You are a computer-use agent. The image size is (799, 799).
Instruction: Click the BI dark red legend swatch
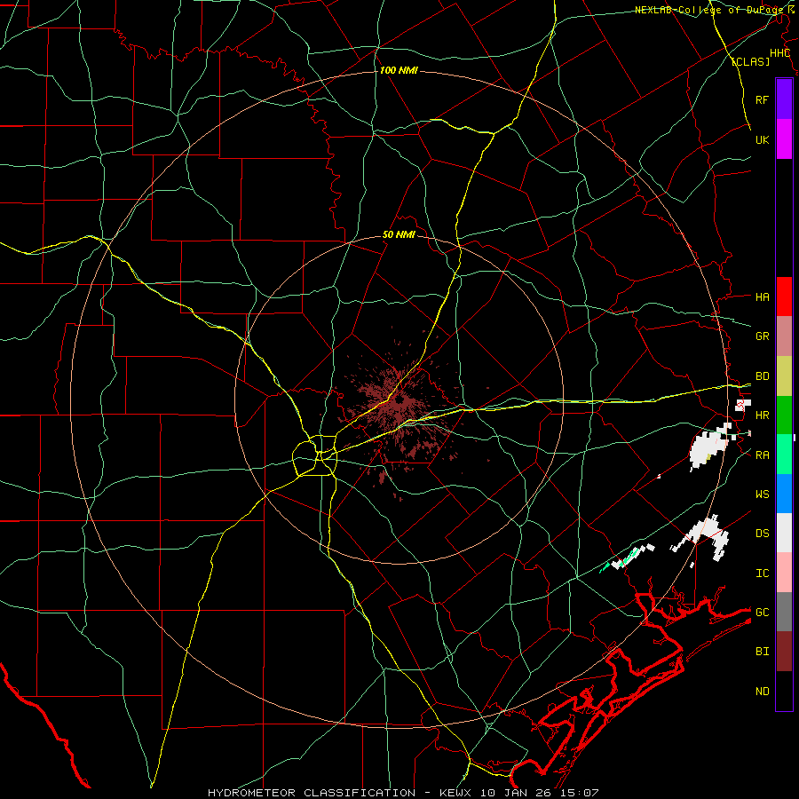click(784, 652)
